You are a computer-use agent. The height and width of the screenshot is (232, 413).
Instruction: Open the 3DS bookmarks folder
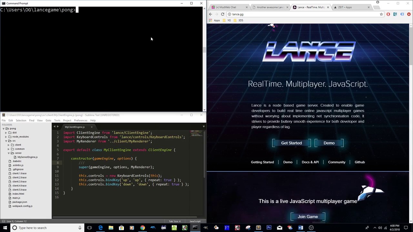(238, 20)
